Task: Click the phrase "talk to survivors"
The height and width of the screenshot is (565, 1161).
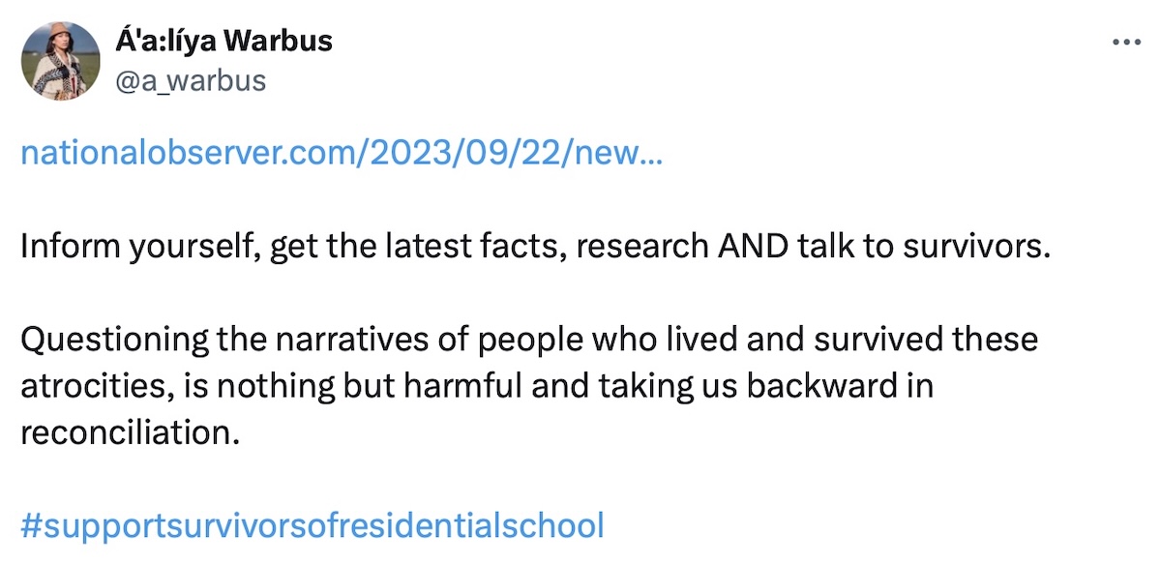Action: pyautogui.click(x=924, y=247)
